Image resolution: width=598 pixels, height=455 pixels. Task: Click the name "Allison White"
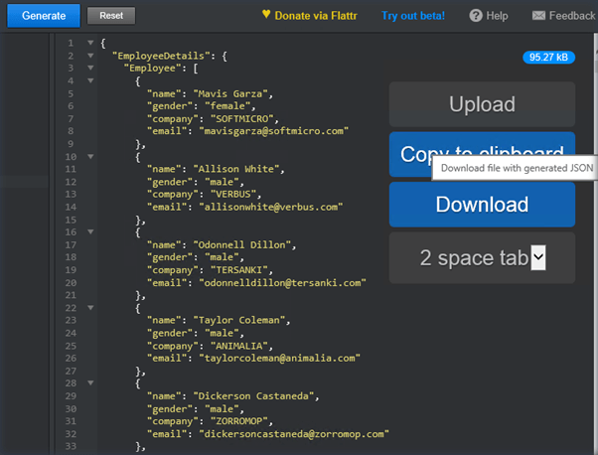(235, 169)
